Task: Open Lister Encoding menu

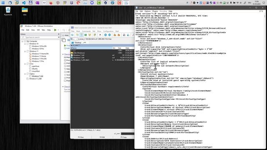Action: pos(163,11)
